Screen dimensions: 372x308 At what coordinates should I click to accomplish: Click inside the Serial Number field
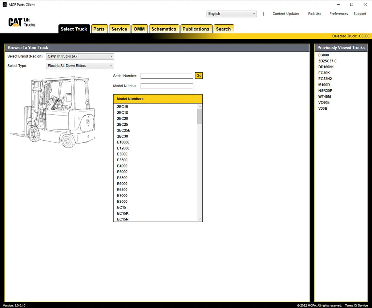pos(167,76)
